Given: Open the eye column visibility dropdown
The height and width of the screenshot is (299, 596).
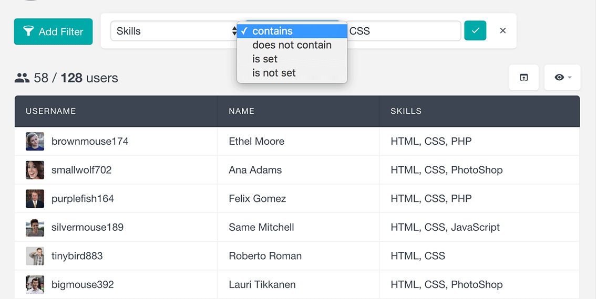Looking at the screenshot, I should 562,78.
